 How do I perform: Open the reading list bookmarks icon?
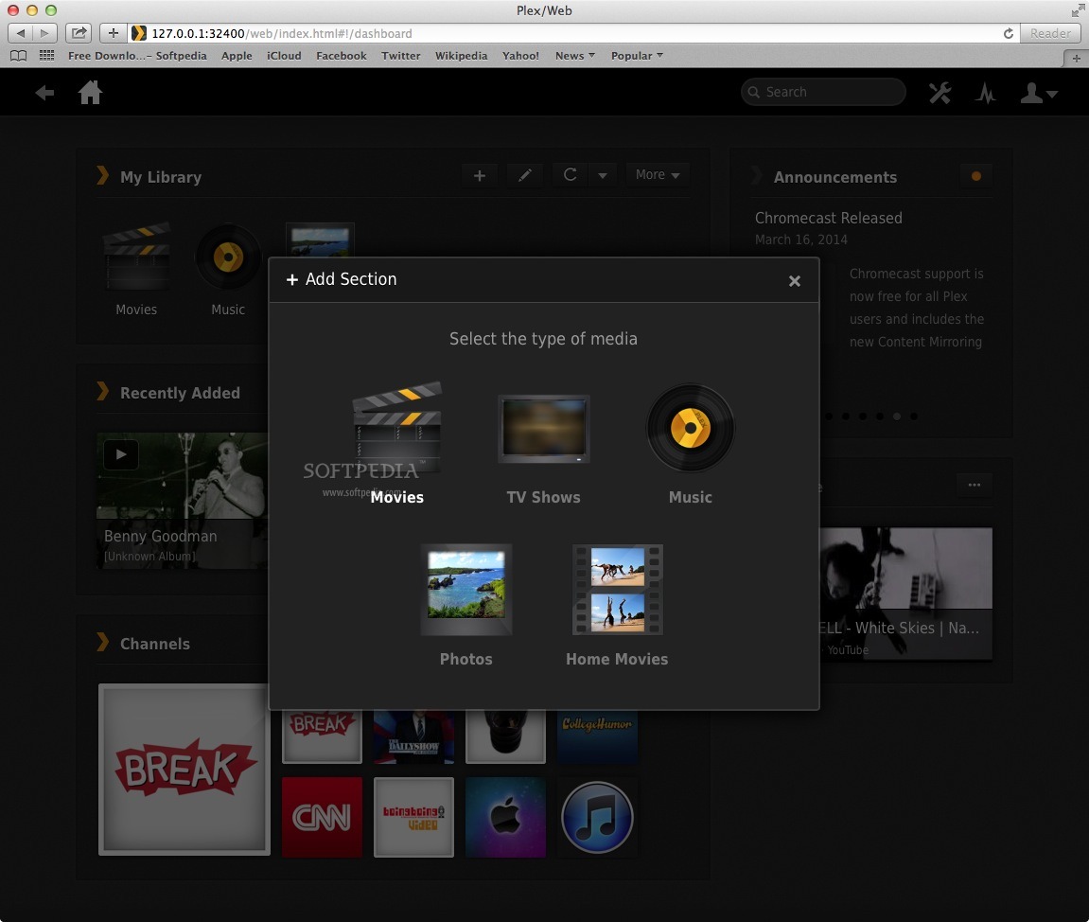19,56
